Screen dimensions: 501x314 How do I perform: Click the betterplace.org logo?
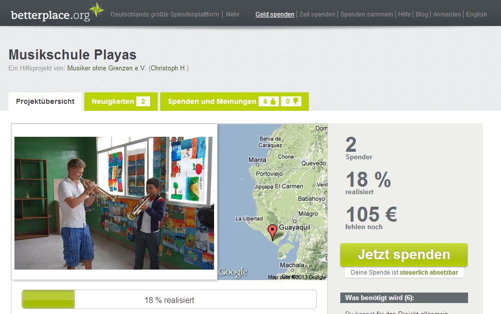click(57, 12)
